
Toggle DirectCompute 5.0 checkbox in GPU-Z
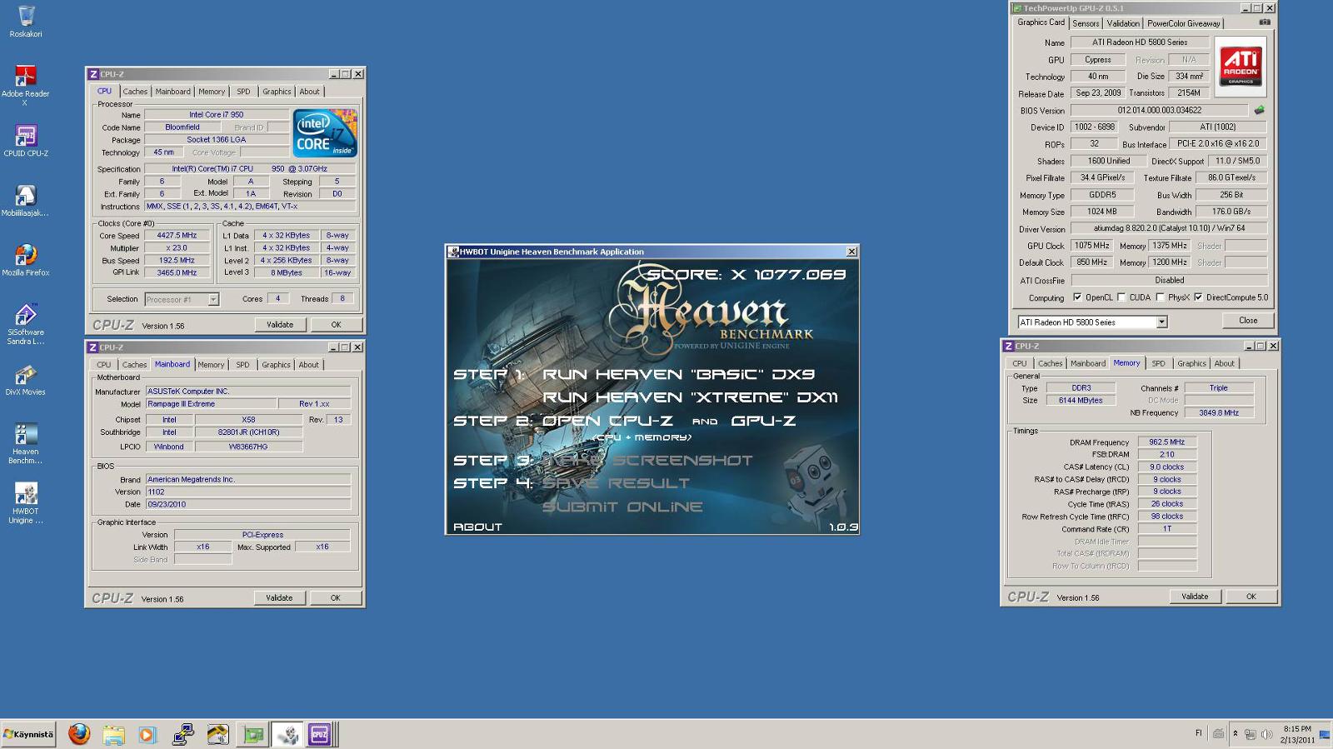click(x=1198, y=297)
